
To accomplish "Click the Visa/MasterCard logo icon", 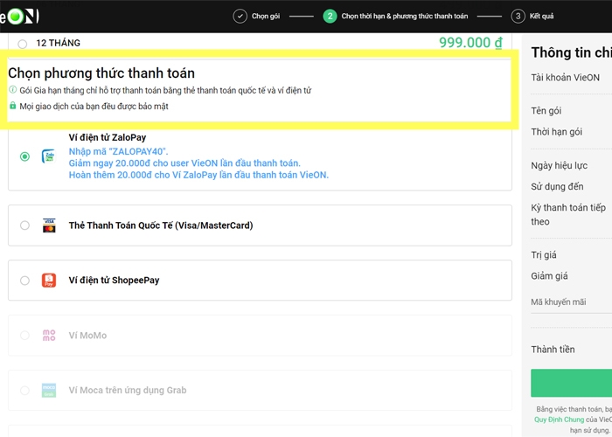I will [49, 225].
